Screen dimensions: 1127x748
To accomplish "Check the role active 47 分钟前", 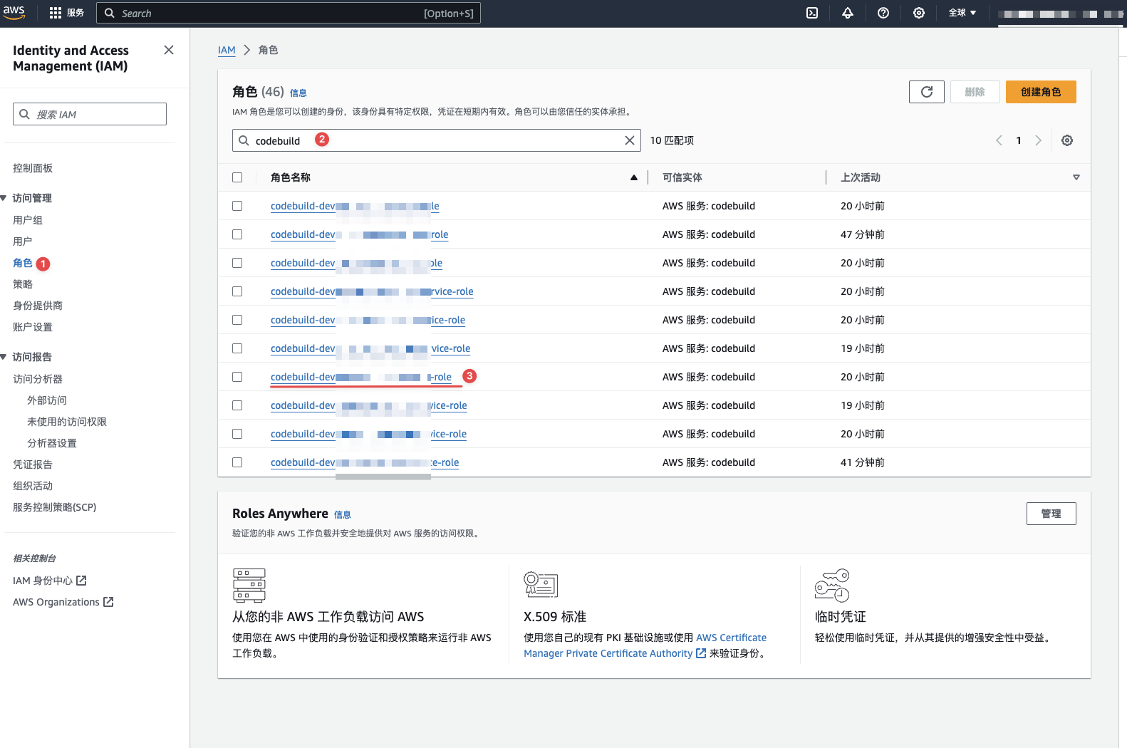I will pyautogui.click(x=237, y=234).
